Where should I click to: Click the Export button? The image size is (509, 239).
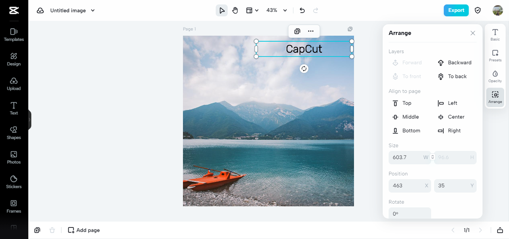[x=456, y=10]
